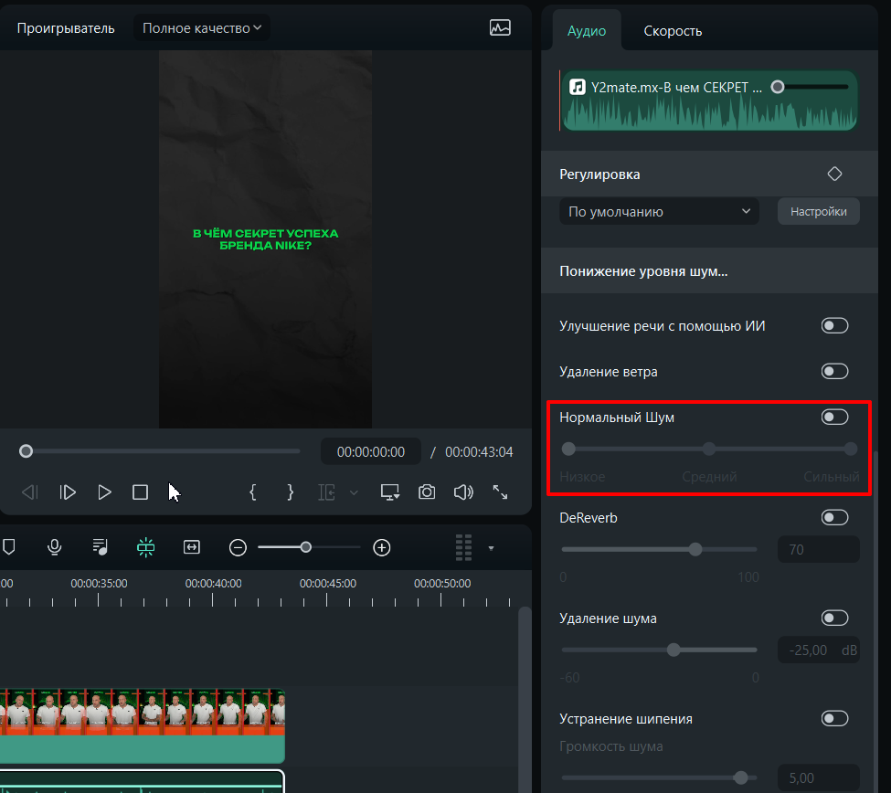This screenshot has width=891, height=793.
Task: Record voiceover with the microphone icon
Action: point(55,547)
